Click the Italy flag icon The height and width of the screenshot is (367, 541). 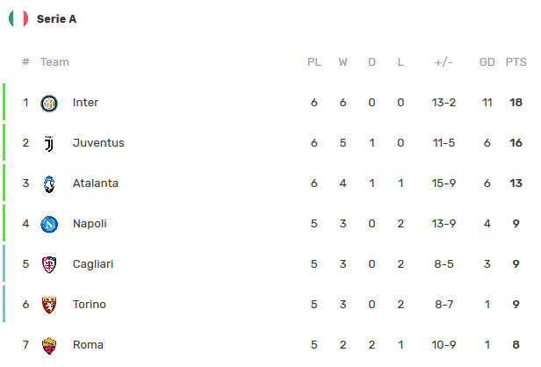[x=18, y=18]
